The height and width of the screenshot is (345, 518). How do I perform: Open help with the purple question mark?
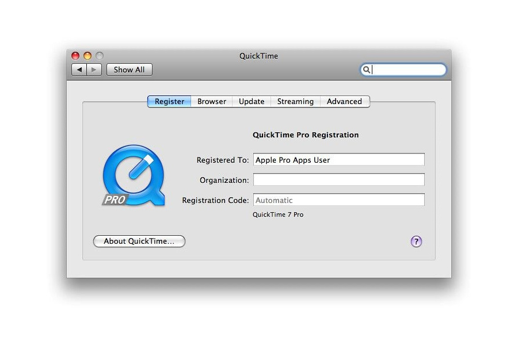coord(416,241)
